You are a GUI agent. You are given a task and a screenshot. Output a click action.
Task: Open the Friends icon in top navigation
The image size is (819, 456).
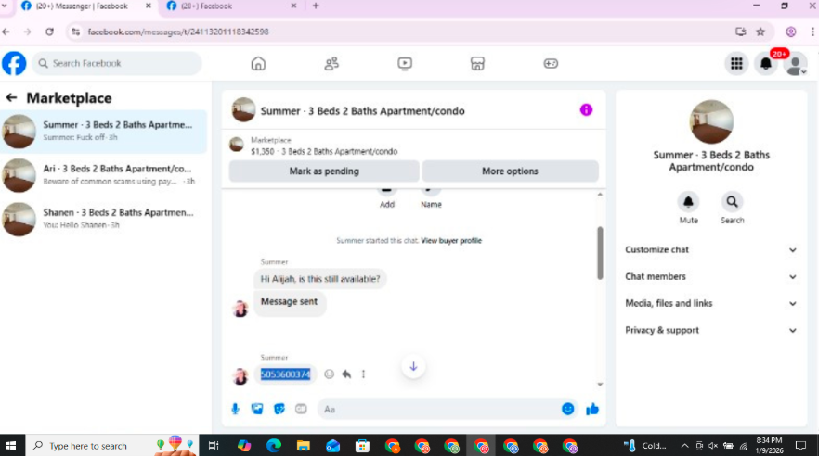[331, 64]
